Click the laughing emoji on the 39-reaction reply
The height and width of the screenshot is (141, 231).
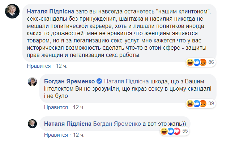point(190,103)
